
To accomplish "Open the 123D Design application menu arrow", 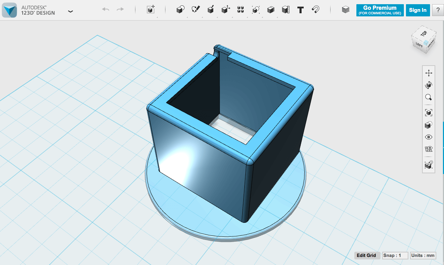I will 71,11.
